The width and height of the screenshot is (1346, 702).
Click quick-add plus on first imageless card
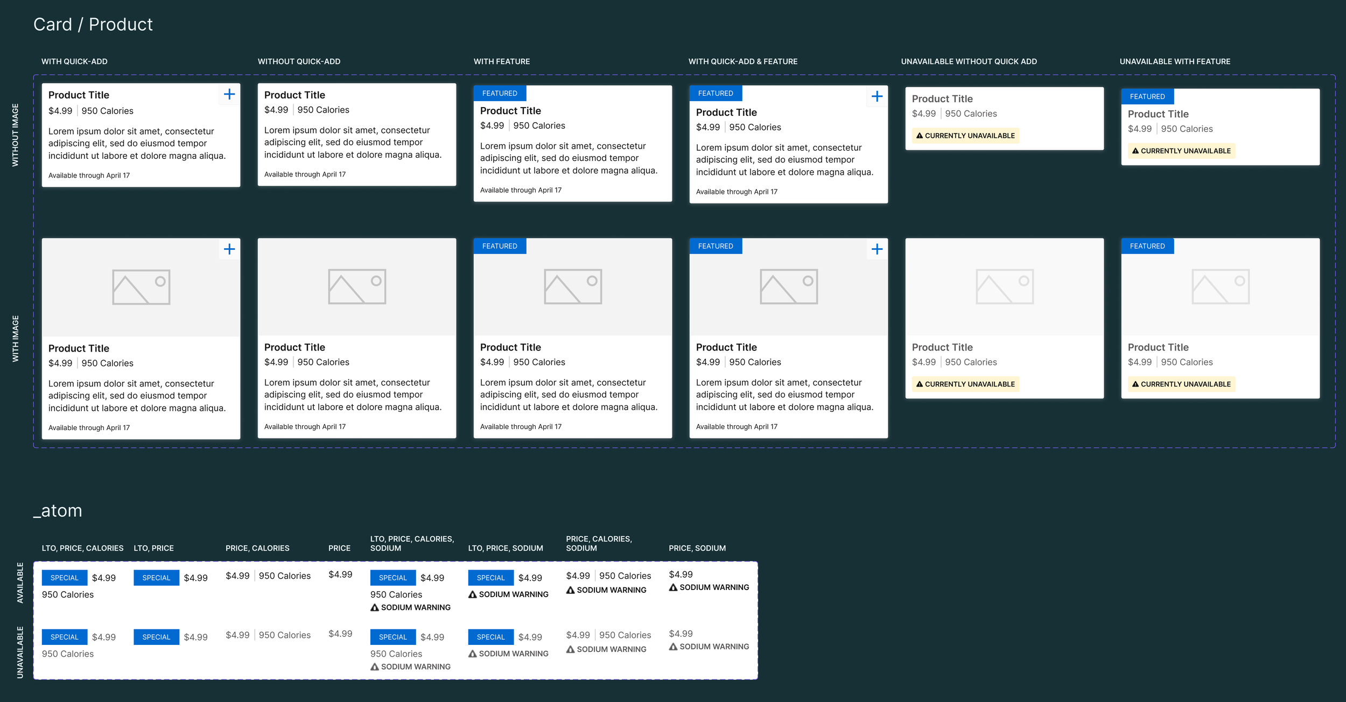229,94
